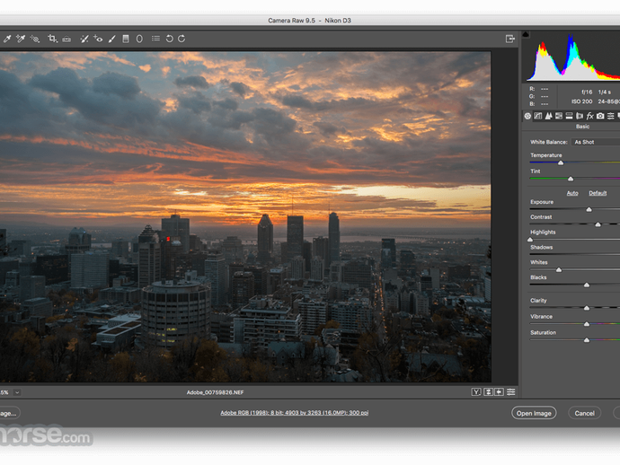The image size is (620, 465).
Task: Click the Exposure slider handle
Action: coord(589,209)
